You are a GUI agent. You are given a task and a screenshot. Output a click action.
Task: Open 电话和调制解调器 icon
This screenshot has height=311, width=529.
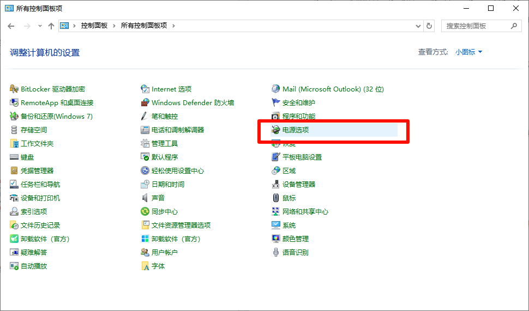click(145, 130)
